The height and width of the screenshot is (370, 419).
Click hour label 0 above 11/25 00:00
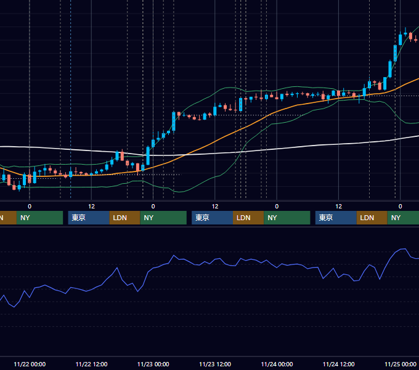401,207
